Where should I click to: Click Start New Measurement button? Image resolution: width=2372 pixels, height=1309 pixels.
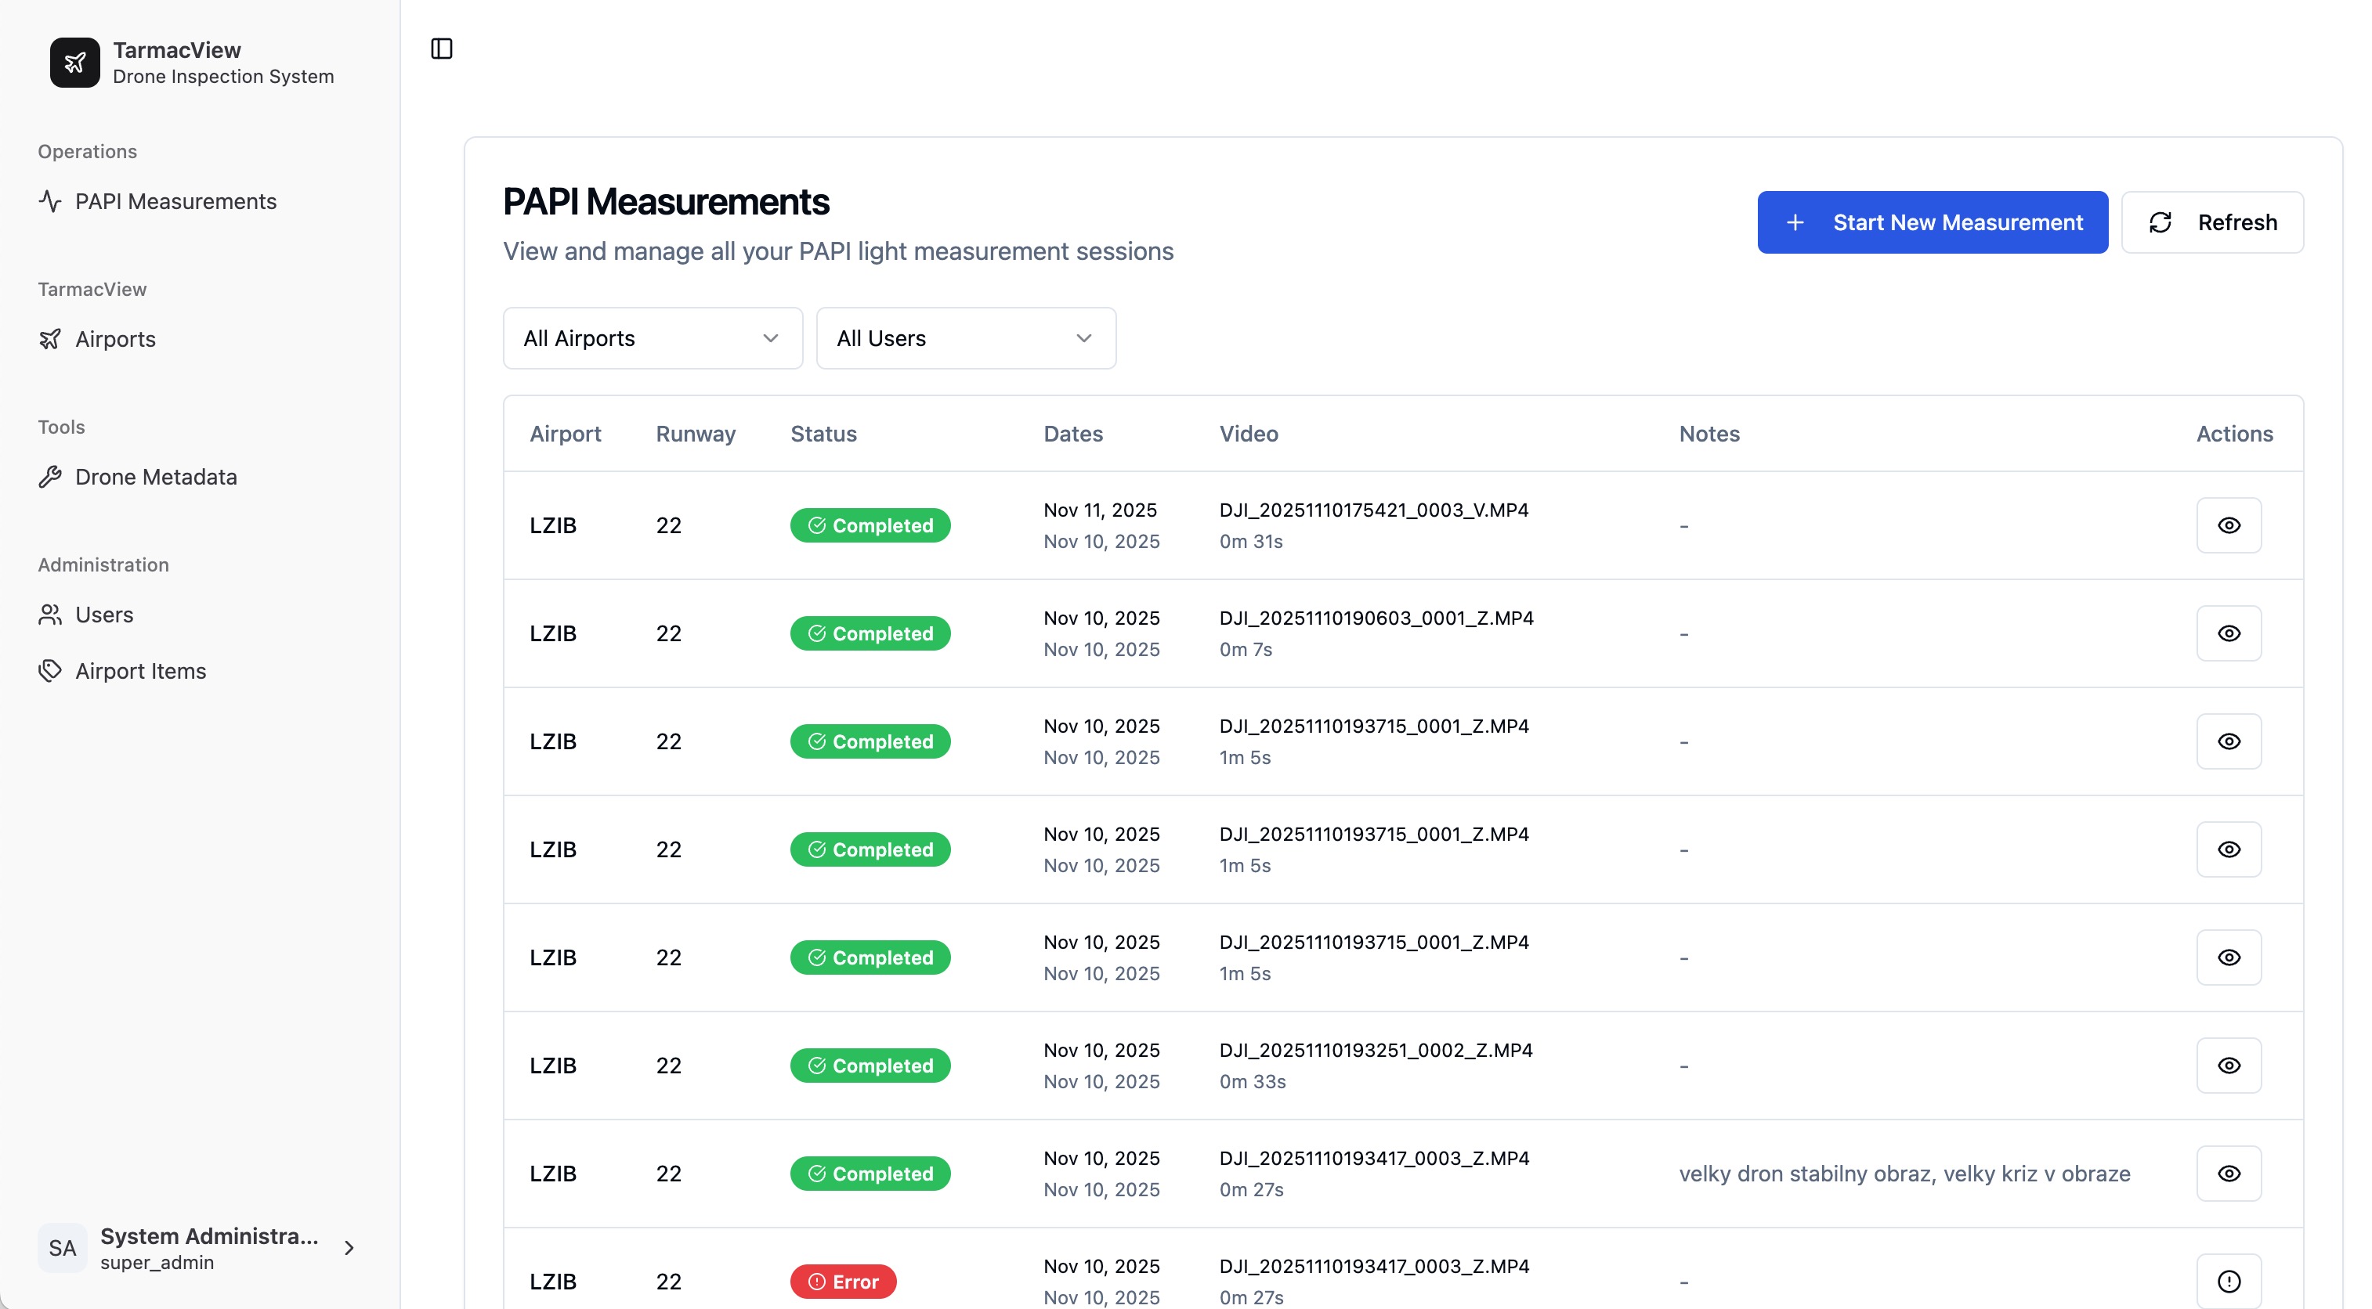(x=1932, y=222)
